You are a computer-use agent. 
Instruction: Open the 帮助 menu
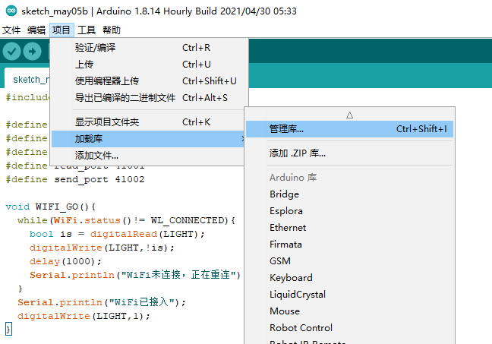click(112, 30)
